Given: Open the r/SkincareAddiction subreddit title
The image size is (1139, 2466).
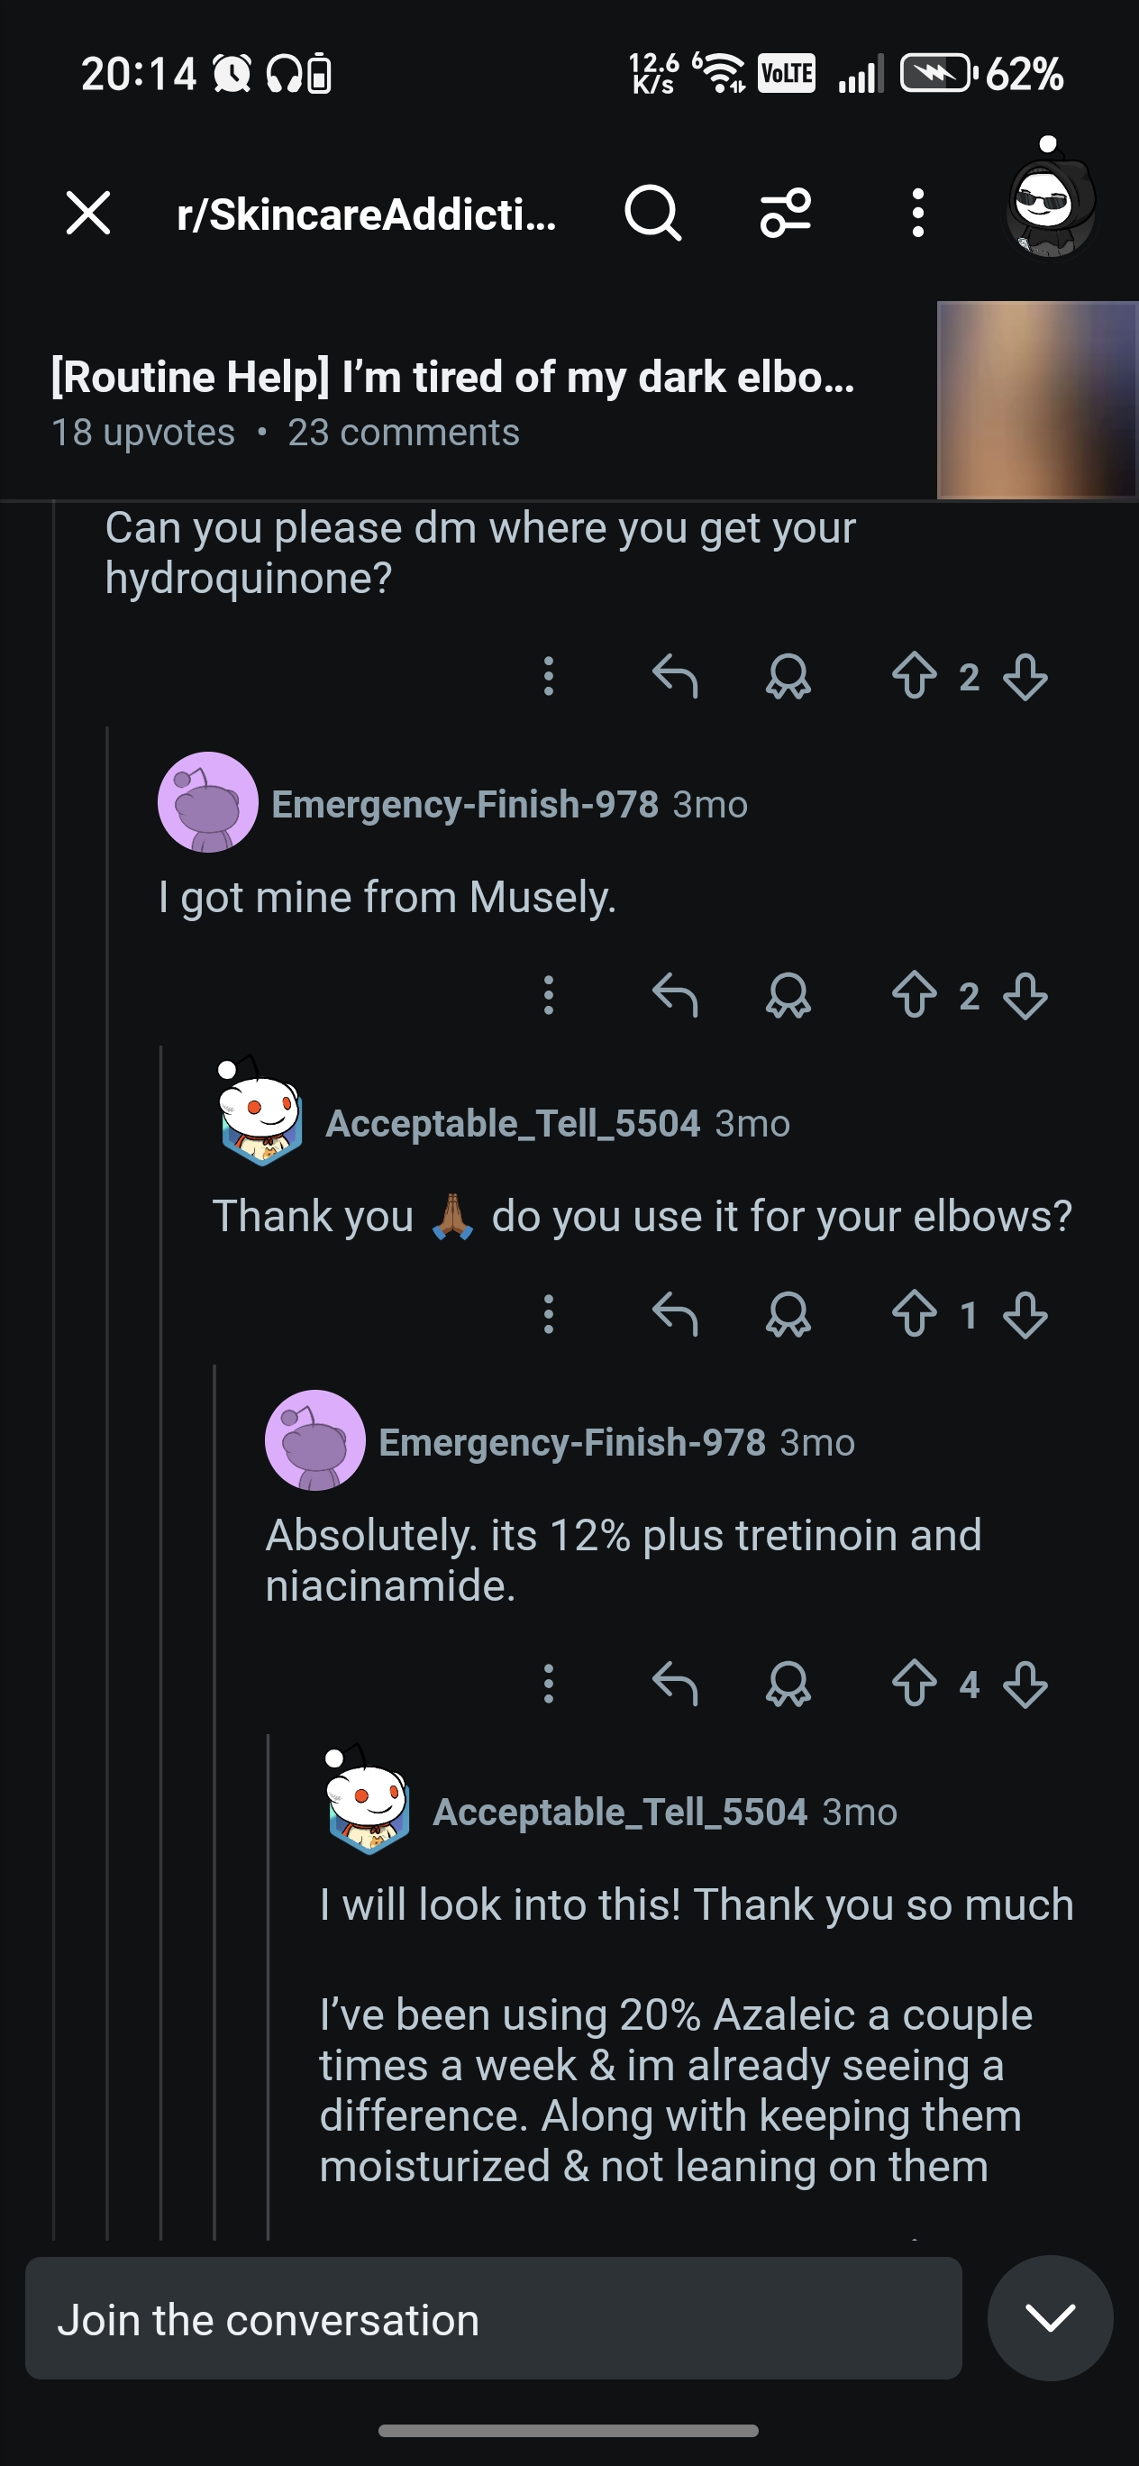Looking at the screenshot, I should click(366, 214).
